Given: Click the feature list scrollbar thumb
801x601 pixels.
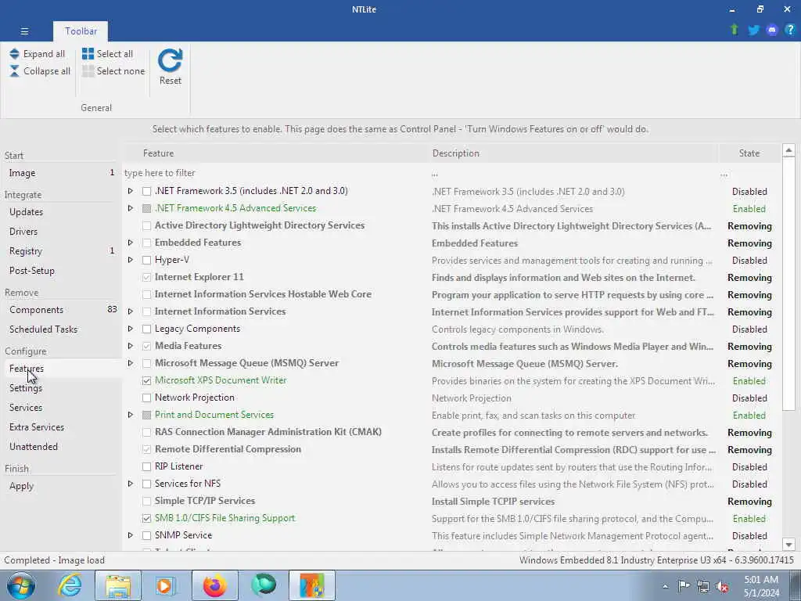Looking at the screenshot, I should point(788,283).
